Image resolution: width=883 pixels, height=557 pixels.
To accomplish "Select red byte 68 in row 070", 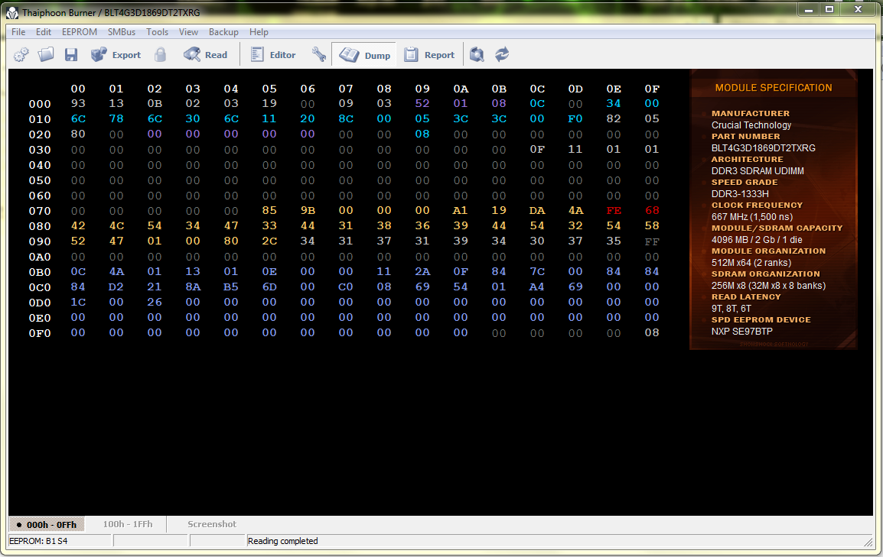I will pyautogui.click(x=652, y=211).
